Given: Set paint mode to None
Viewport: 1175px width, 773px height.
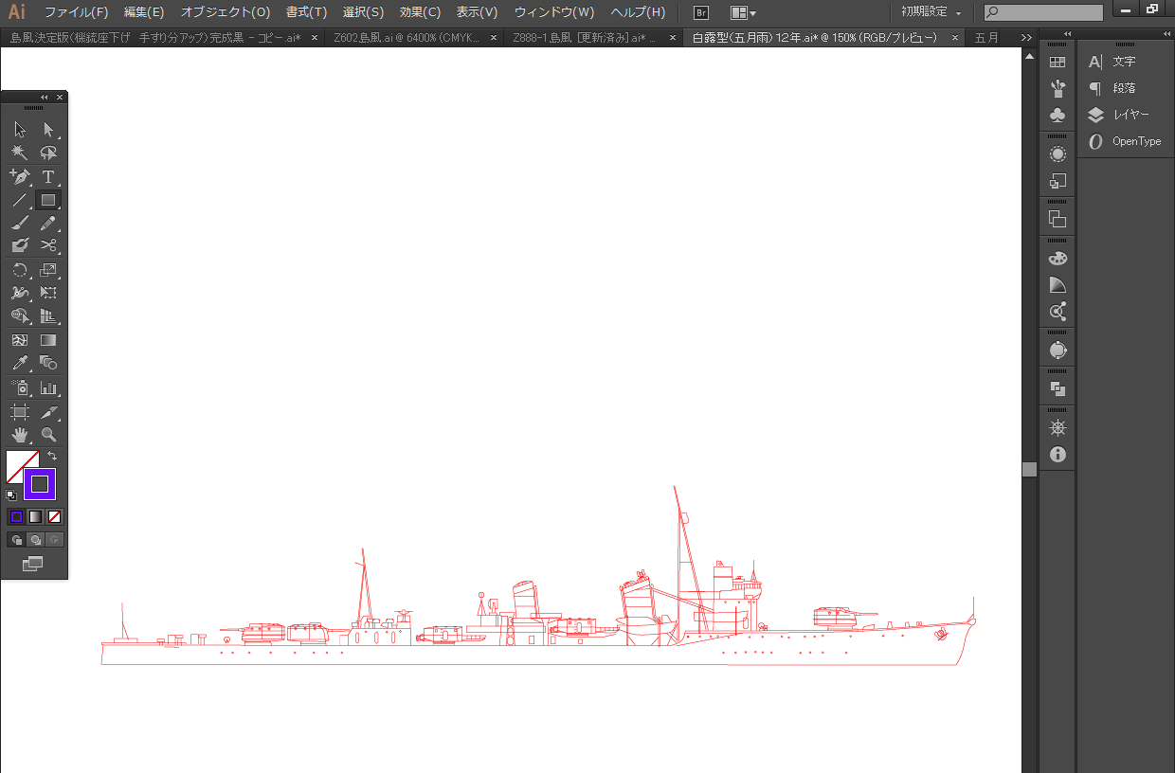Looking at the screenshot, I should tap(54, 516).
